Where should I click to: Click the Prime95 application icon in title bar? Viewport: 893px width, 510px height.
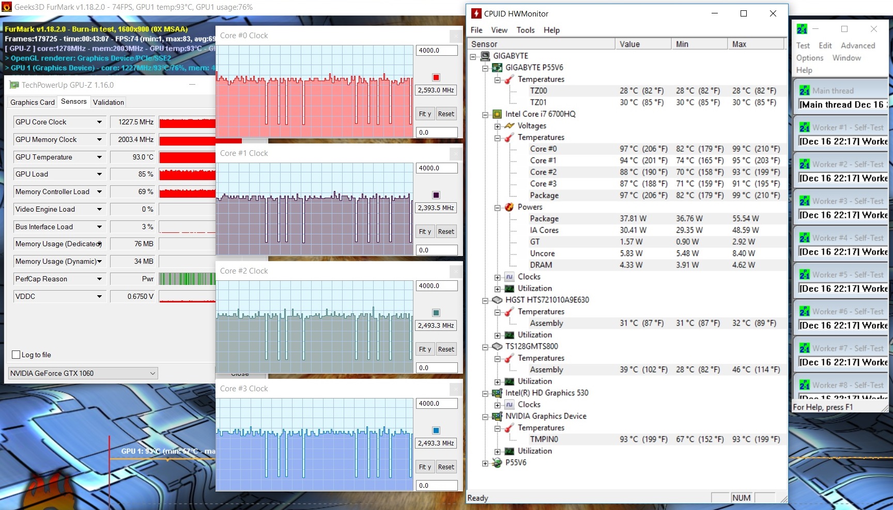pos(802,29)
